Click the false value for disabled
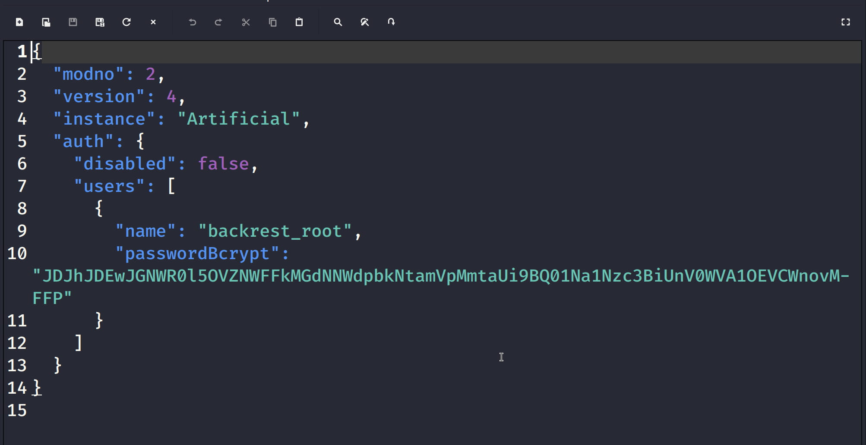Image resolution: width=866 pixels, height=445 pixels. click(223, 164)
